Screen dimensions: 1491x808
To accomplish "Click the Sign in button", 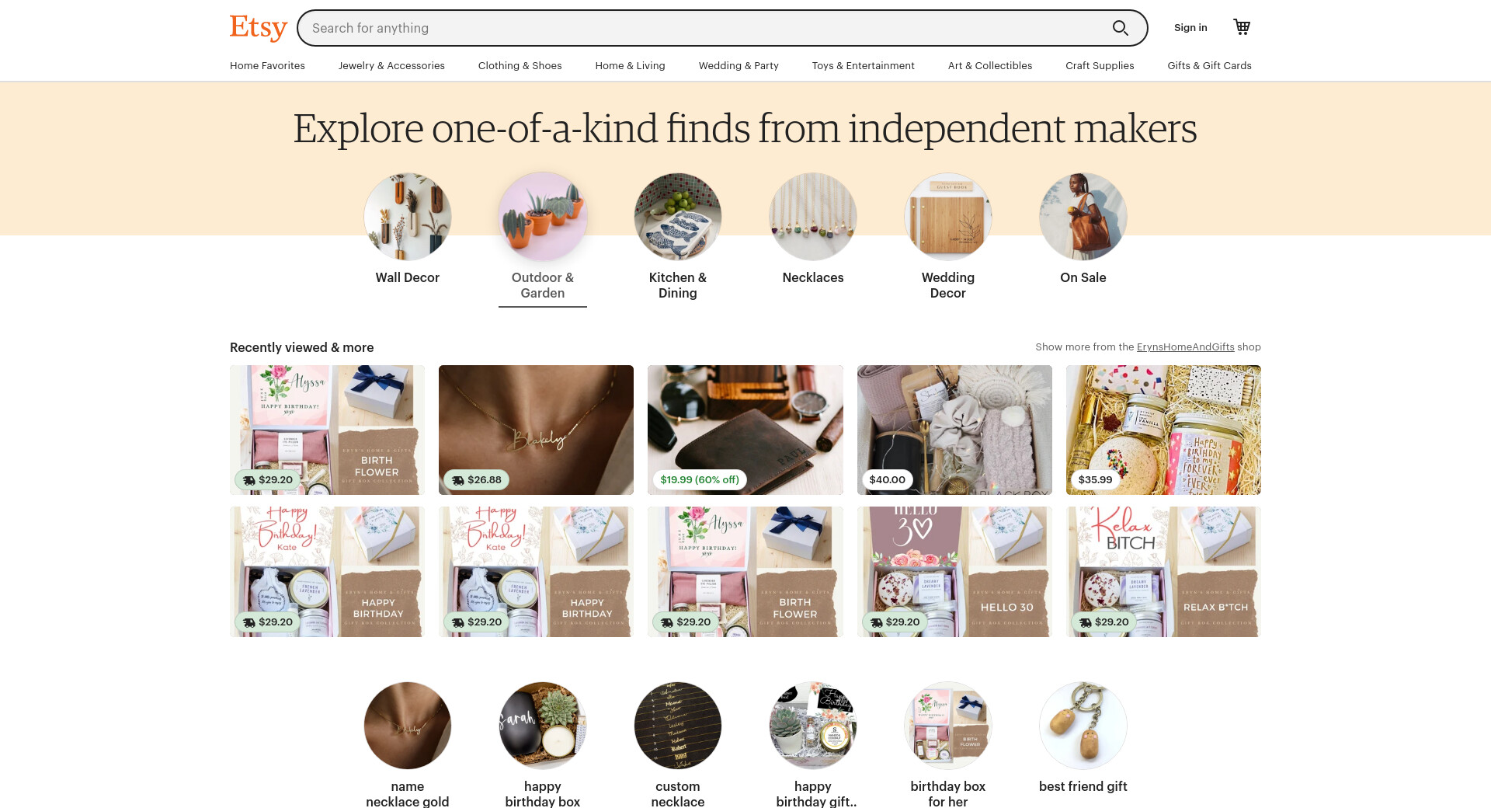I will click(1190, 27).
